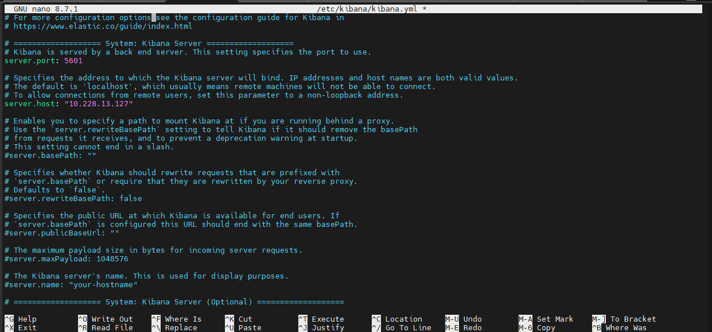Viewport: 712px width, 332px height.
Task: Click the GNU nano 8.7.1 version text
Action: click(46, 9)
